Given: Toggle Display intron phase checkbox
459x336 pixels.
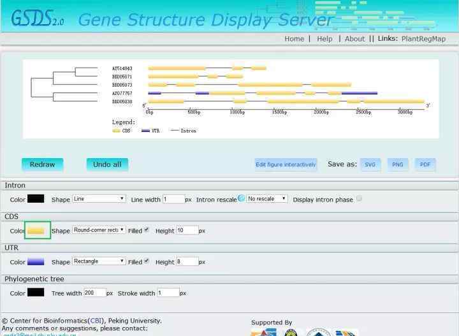Looking at the screenshot, I should point(359,199).
